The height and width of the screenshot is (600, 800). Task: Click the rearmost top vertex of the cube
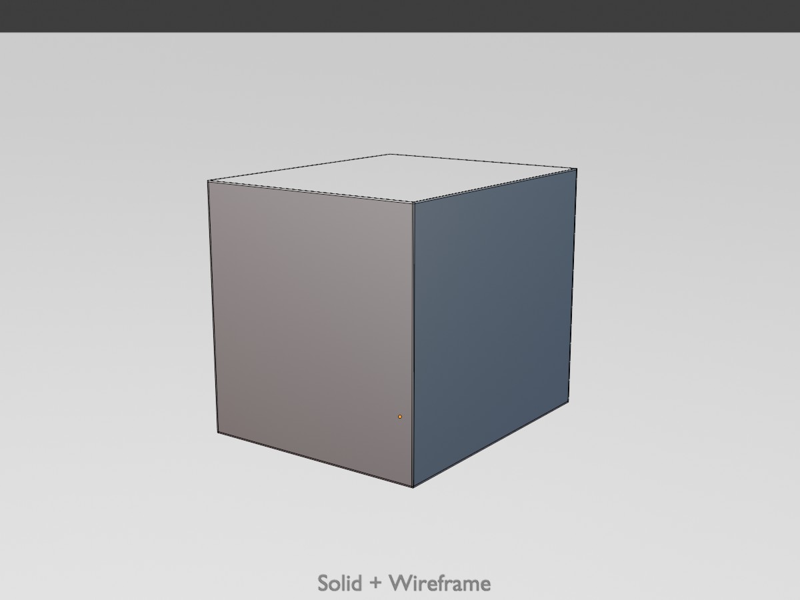(389, 154)
